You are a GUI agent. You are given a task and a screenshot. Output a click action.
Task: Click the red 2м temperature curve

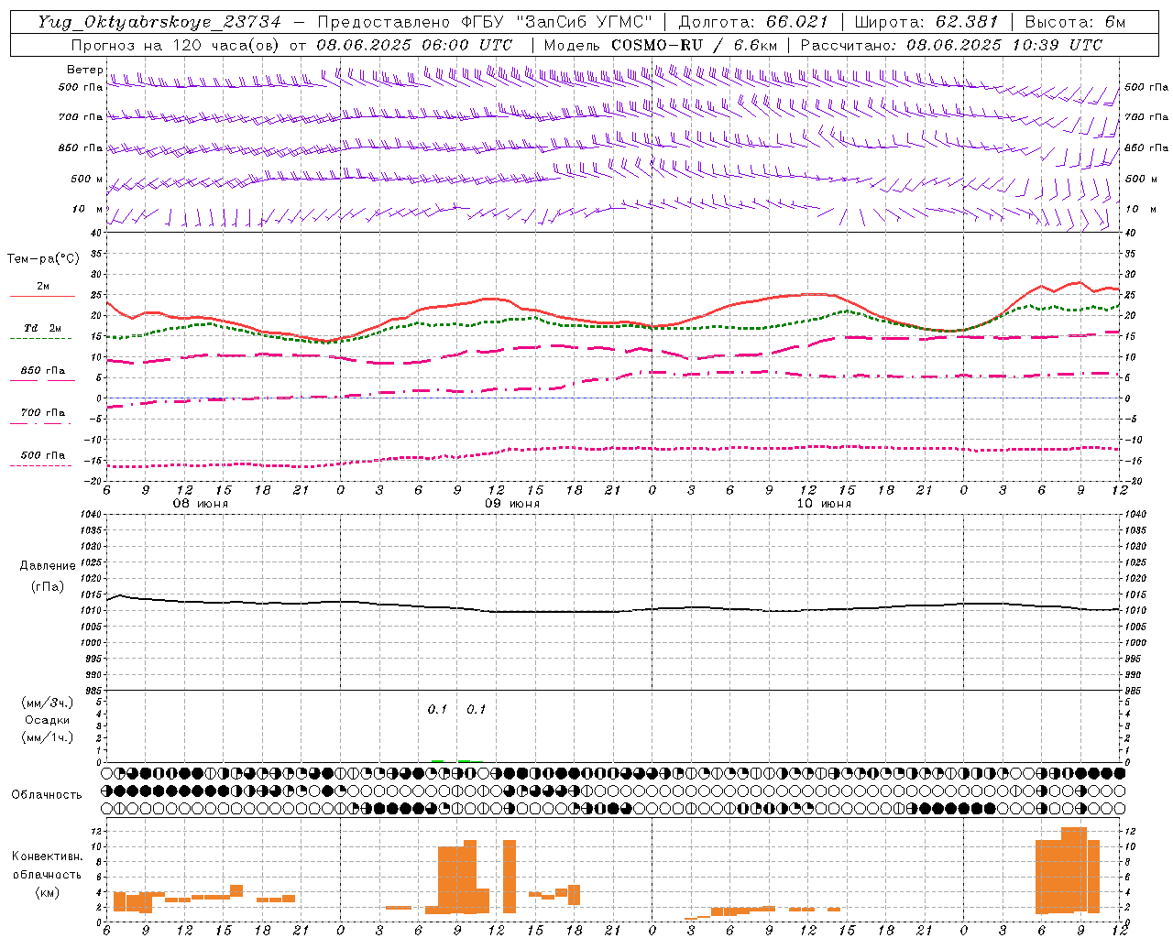coord(612,311)
